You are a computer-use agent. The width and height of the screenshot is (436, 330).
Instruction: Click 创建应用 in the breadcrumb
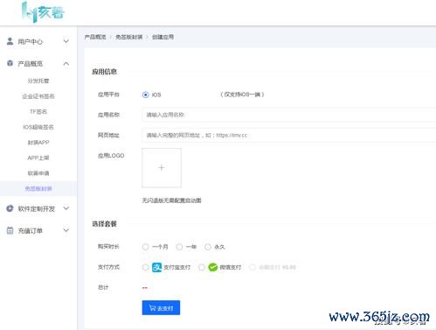163,37
